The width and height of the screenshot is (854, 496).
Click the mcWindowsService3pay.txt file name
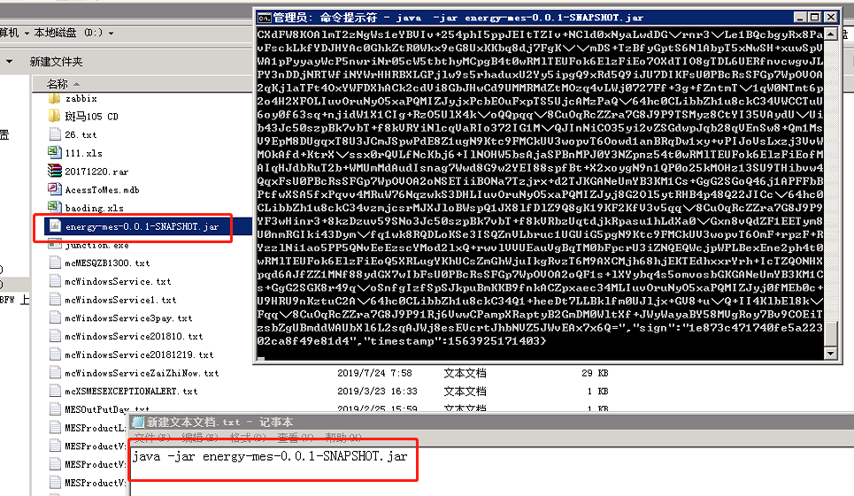(128, 318)
